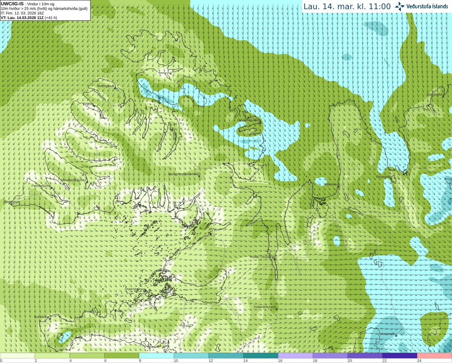Select the 'Lau. 14. mar. kl. 11:00' timestamp

tap(347, 6)
